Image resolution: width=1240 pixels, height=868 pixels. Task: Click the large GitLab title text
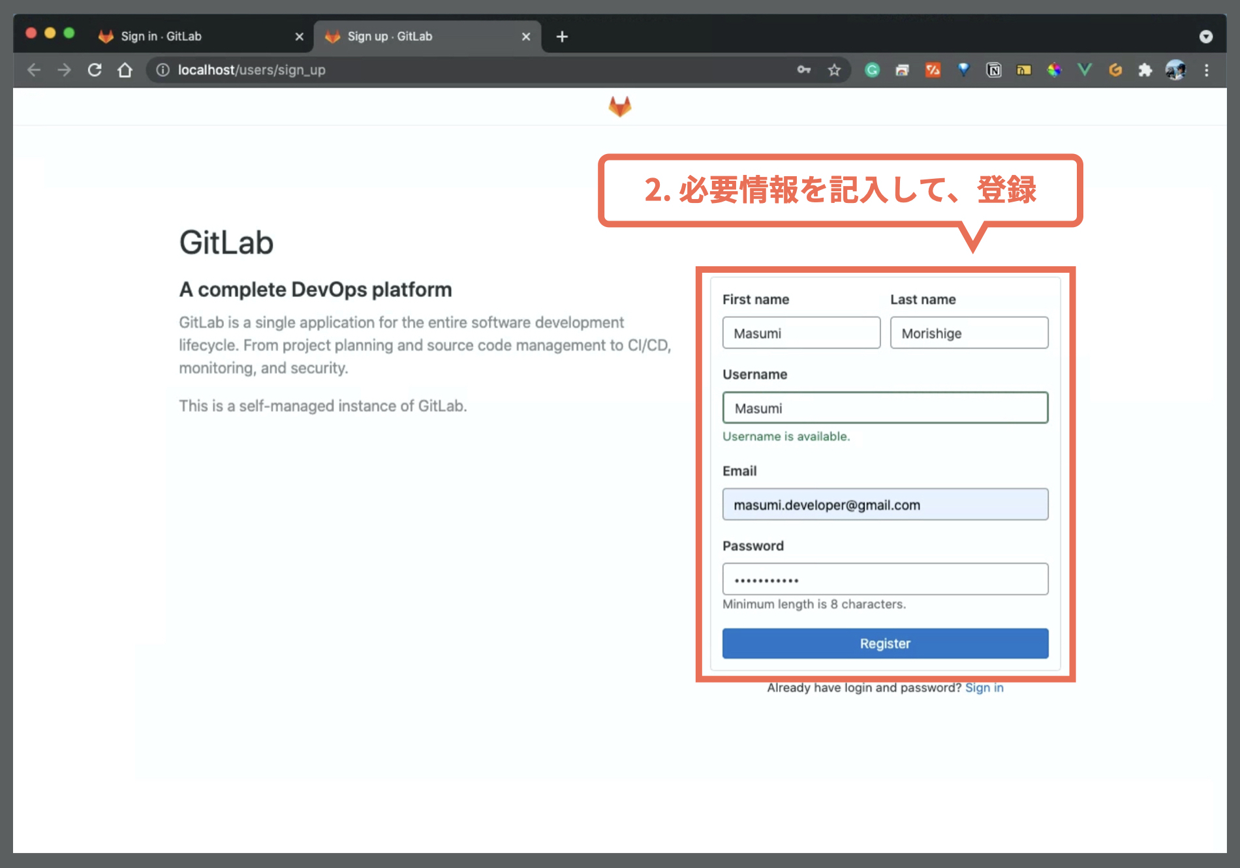(226, 243)
